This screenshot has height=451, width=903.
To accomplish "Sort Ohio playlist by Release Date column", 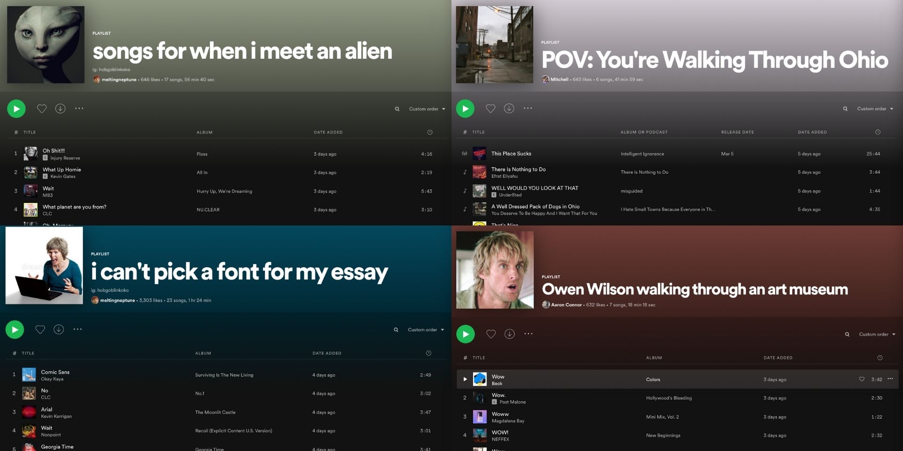I will [737, 132].
